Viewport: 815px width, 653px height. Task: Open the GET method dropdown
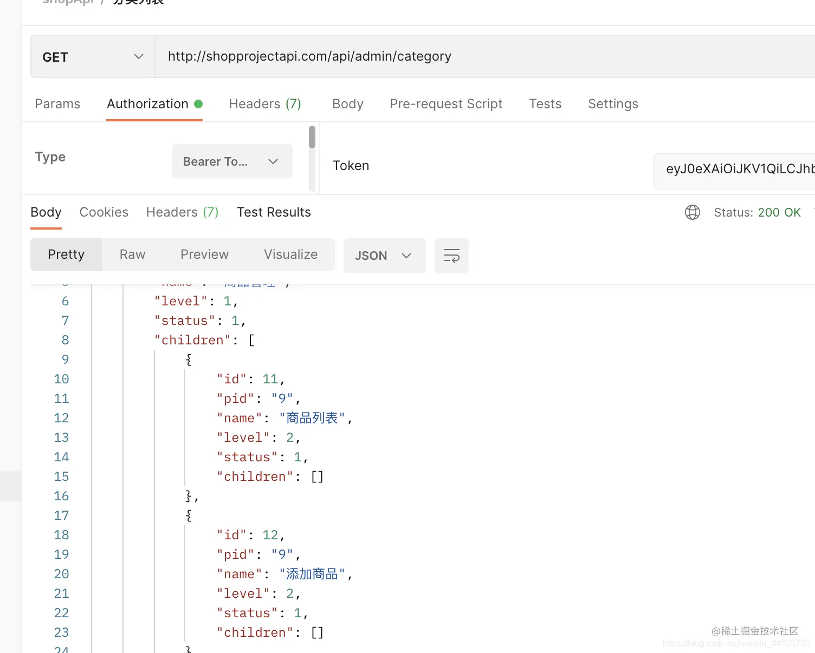click(93, 57)
